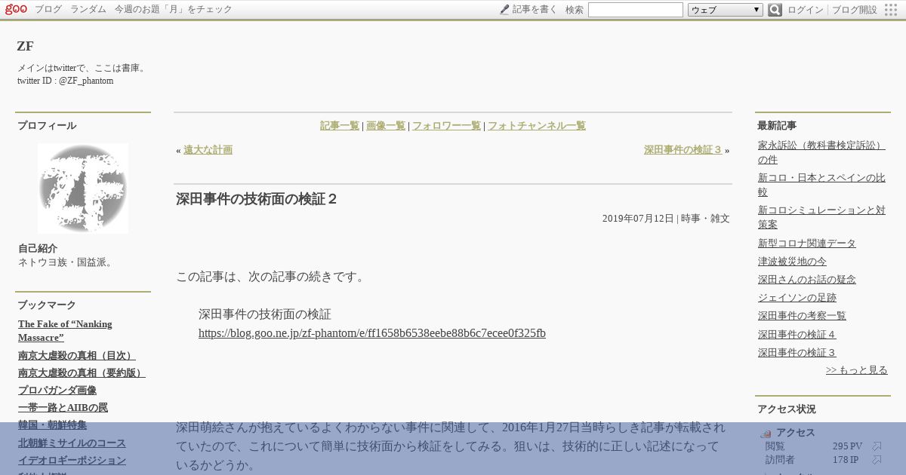This screenshot has height=475, width=906.
Task: Focus the 検索 text field
Action: [x=636, y=10]
